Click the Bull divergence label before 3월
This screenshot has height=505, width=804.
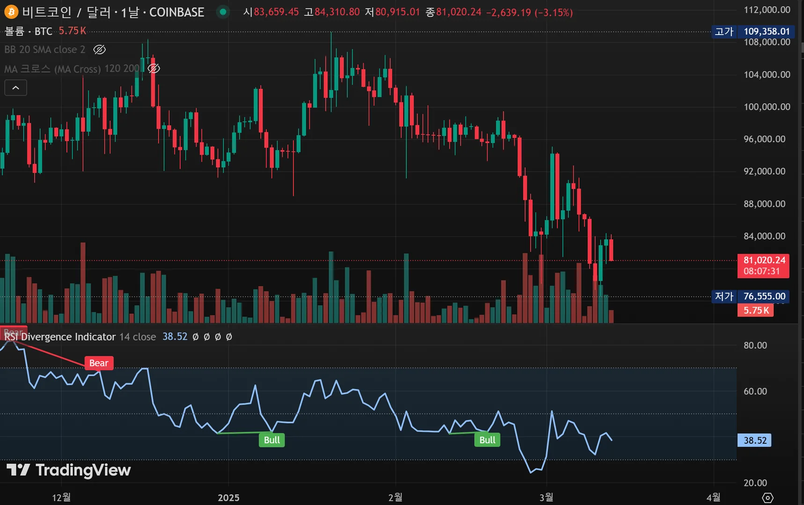pos(487,440)
